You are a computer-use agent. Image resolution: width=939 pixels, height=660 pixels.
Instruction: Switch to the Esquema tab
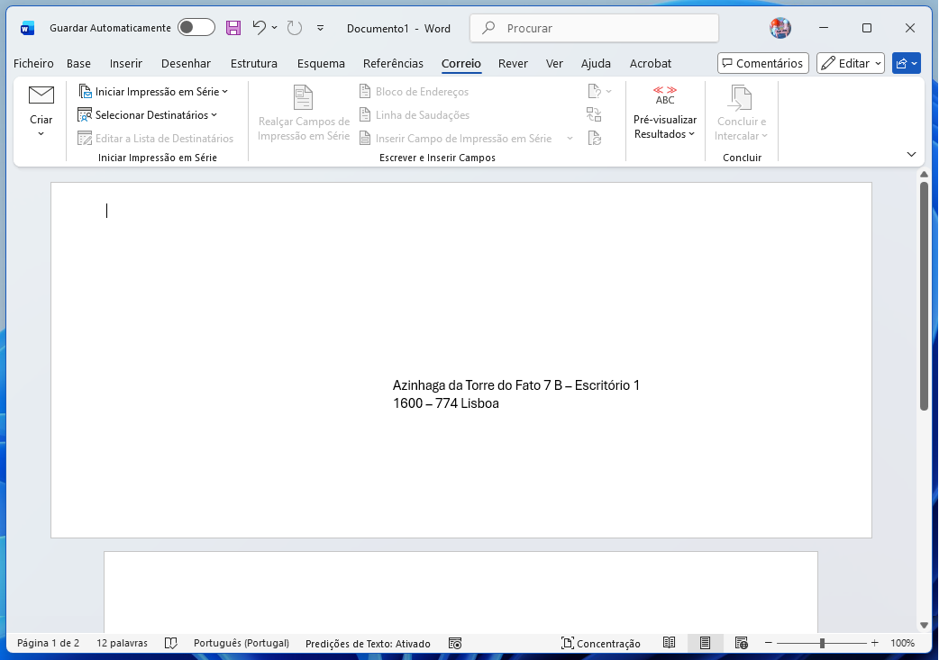(x=321, y=63)
